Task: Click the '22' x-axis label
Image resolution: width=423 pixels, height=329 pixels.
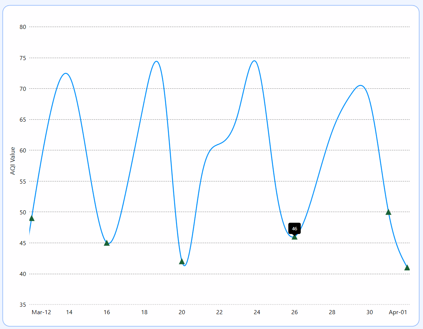Action: click(x=219, y=312)
